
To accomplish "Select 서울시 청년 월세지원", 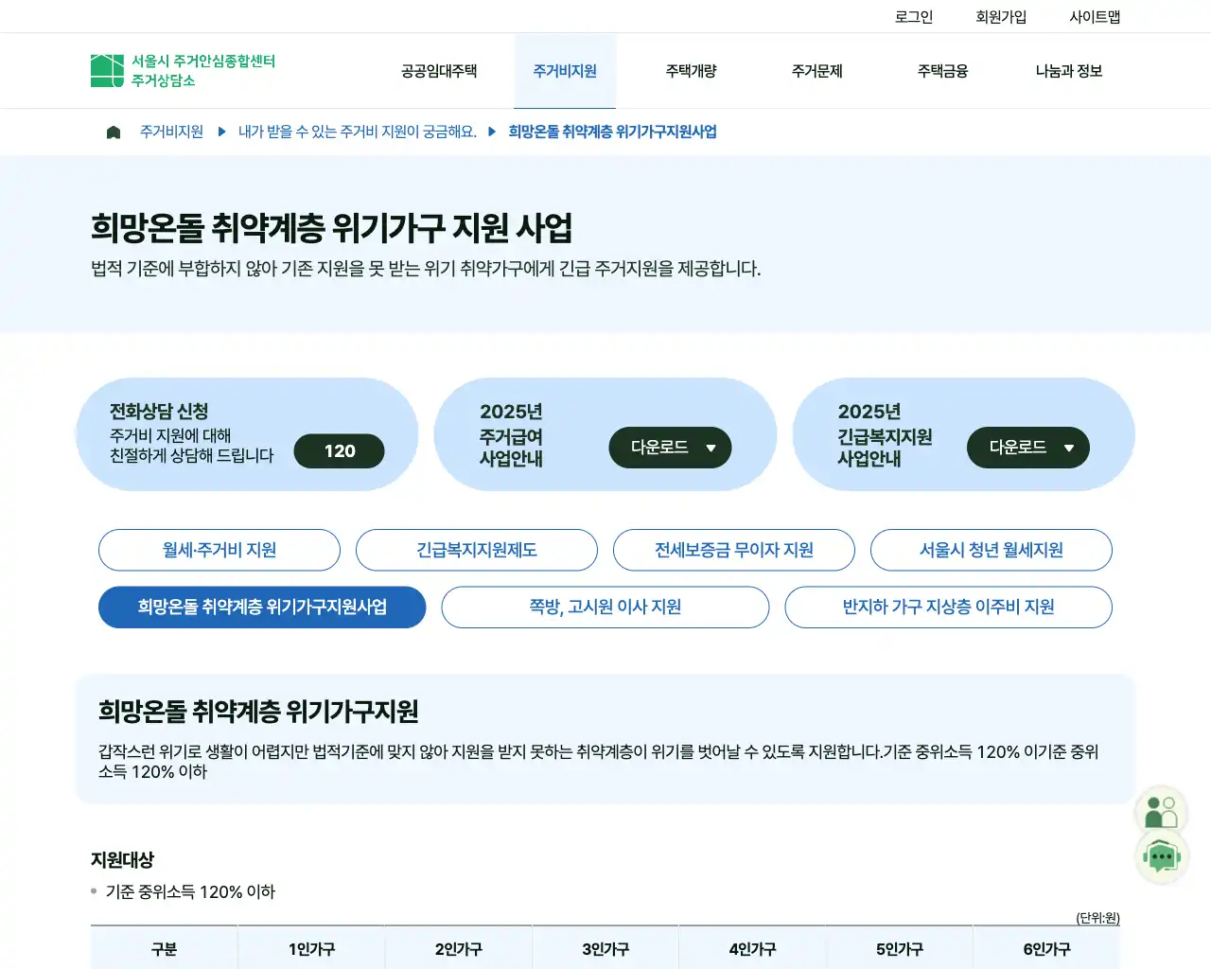I will pos(992,550).
